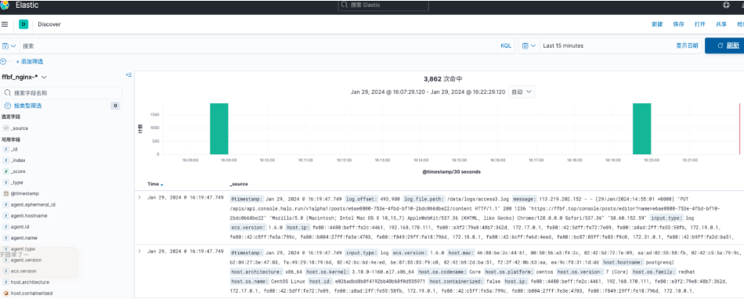Viewport: 744px width, 299px height.
Task: Click the _id field type icon
Action: coord(6,149)
